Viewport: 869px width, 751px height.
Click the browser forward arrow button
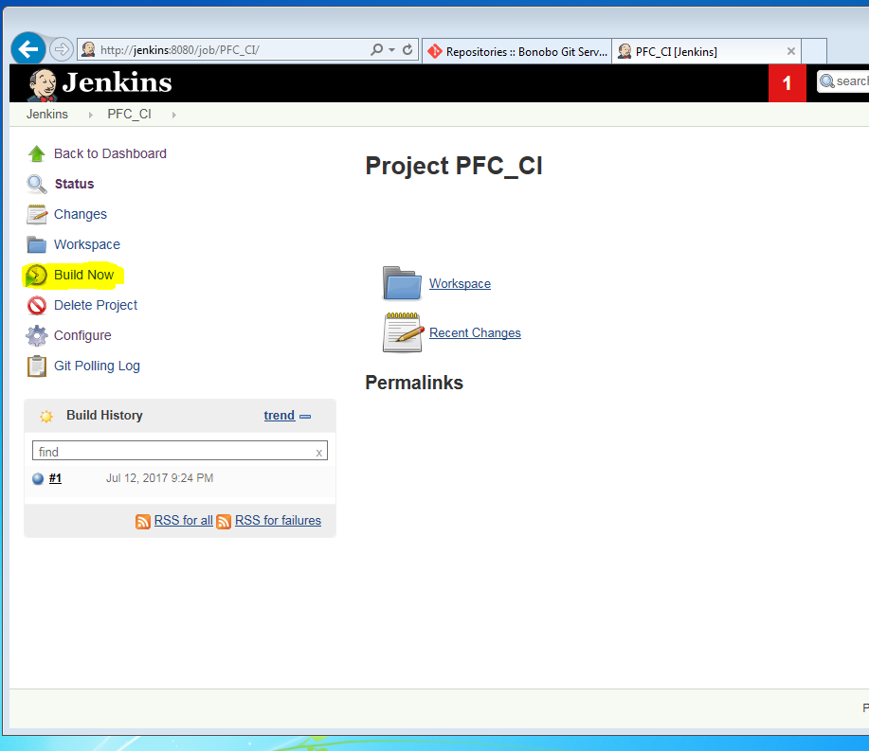62,49
